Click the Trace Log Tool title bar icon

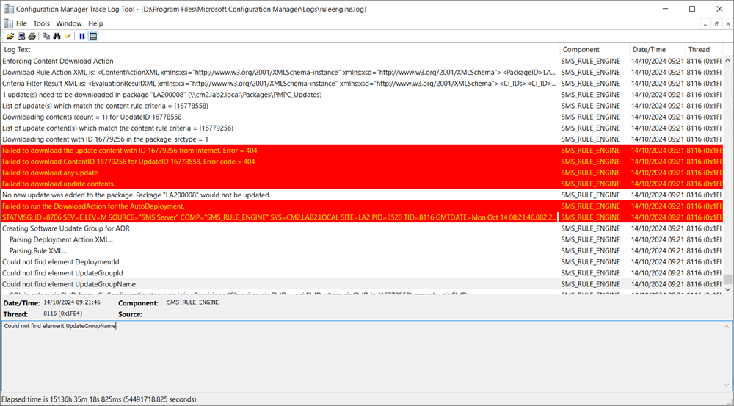(x=8, y=9)
